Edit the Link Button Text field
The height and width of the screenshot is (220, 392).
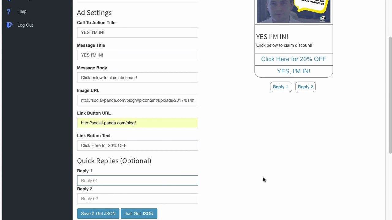click(x=138, y=145)
